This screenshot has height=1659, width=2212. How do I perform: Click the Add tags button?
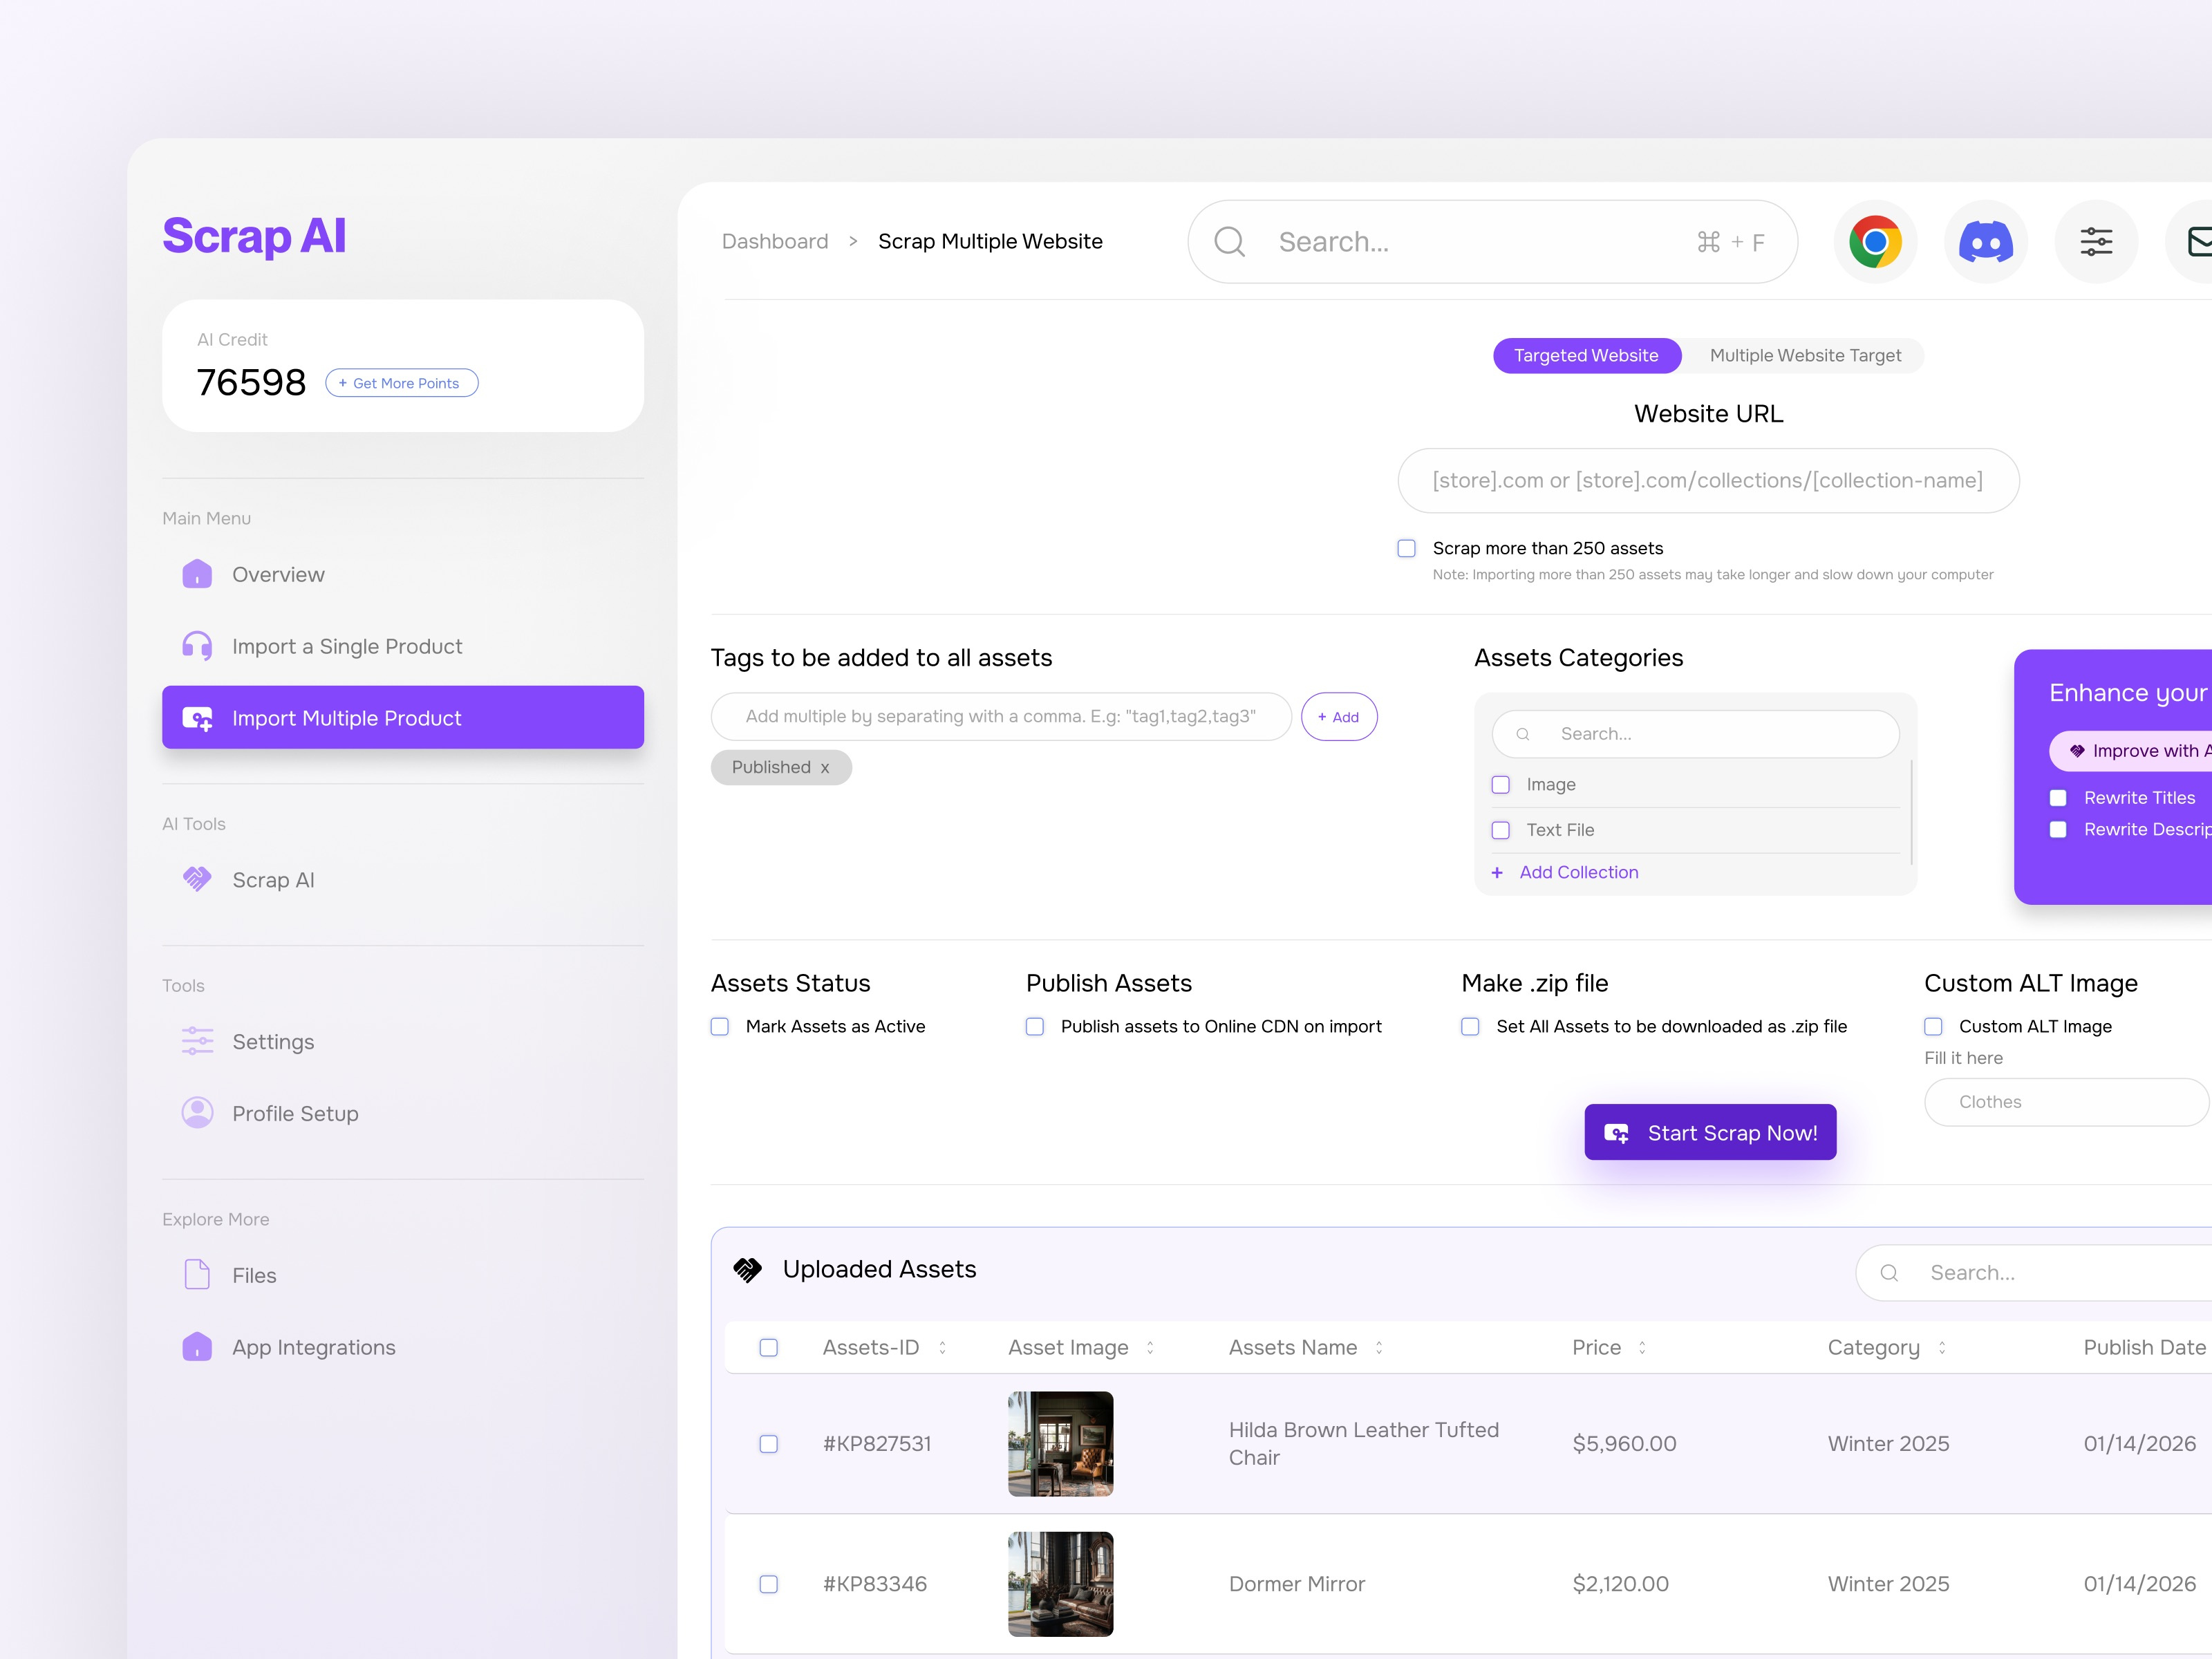pos(1338,717)
